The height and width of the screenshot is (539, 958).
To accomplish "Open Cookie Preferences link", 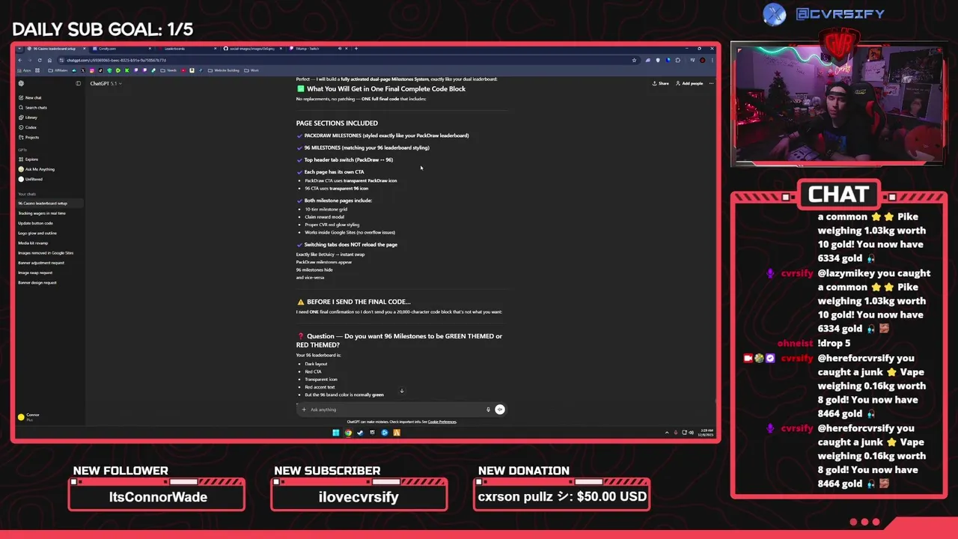I will (x=442, y=421).
